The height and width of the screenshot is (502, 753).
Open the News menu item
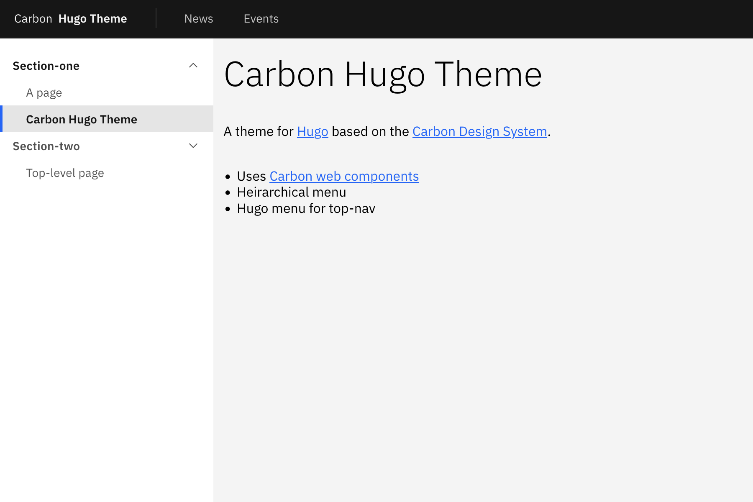click(199, 19)
